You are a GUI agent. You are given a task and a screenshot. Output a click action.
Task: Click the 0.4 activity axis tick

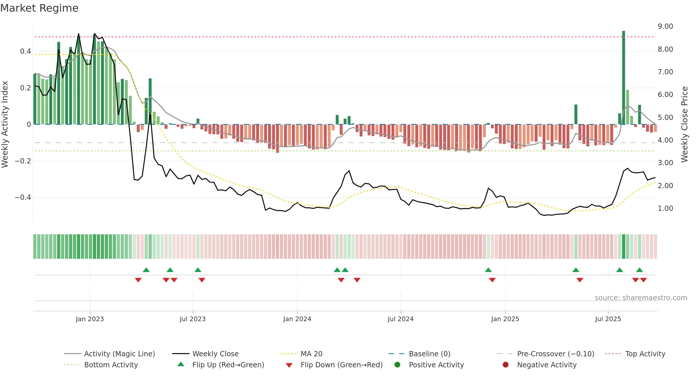click(26, 51)
